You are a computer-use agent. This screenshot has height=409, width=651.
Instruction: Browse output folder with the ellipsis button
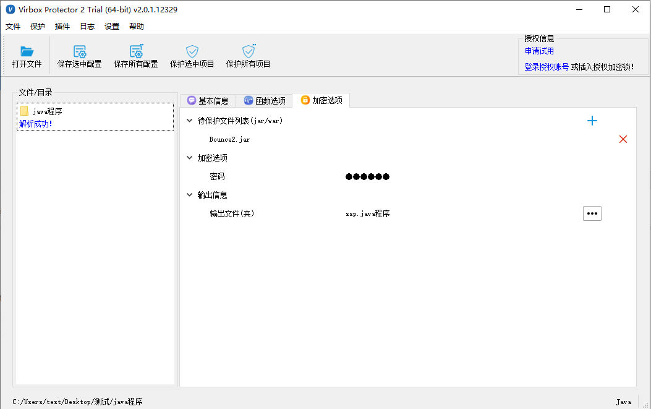[592, 213]
